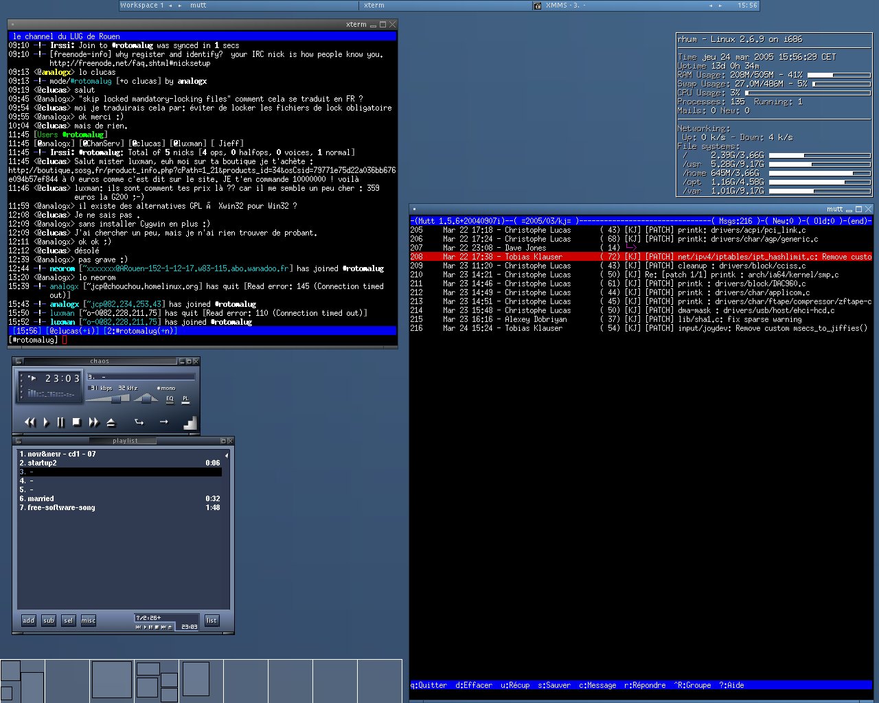Click q:Quitter in mutt help bar

[x=429, y=685]
